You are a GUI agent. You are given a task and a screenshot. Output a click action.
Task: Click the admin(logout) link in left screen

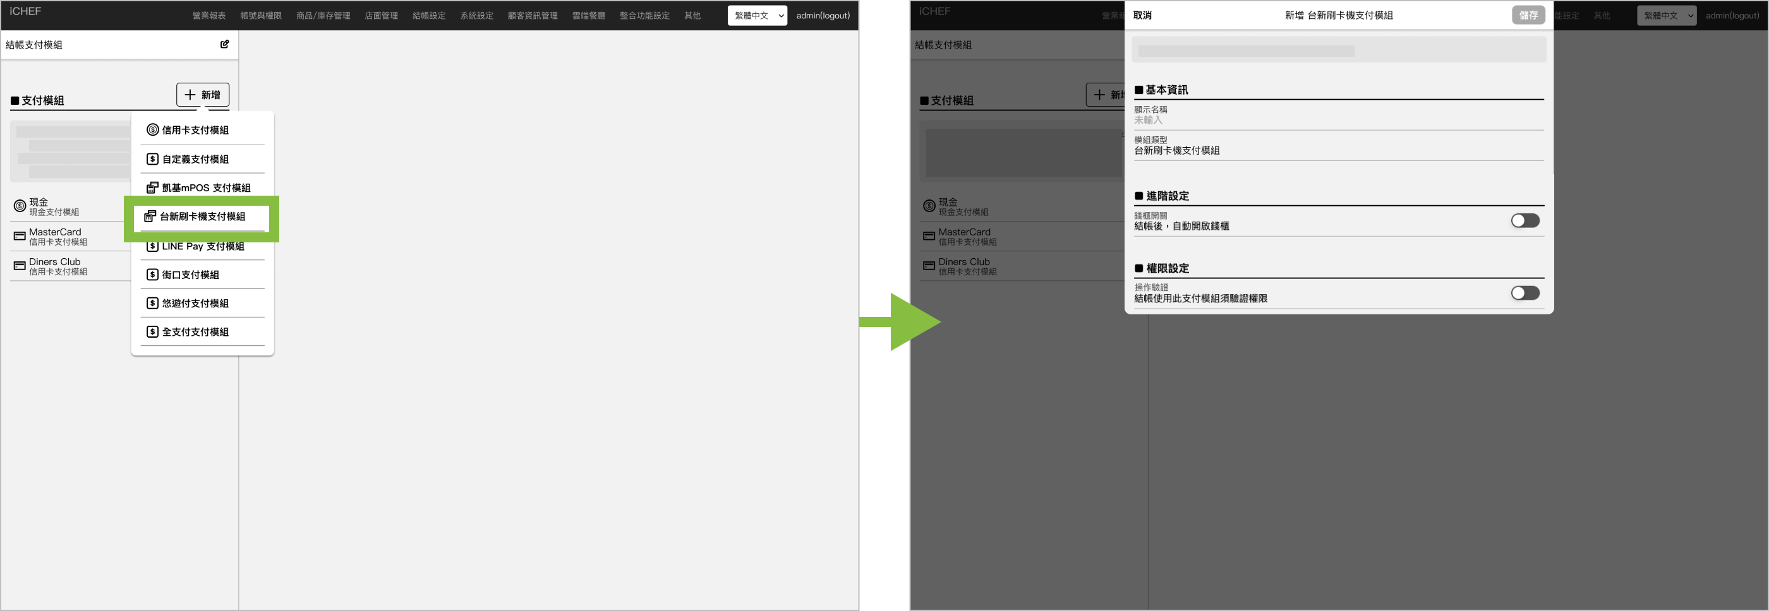point(823,15)
